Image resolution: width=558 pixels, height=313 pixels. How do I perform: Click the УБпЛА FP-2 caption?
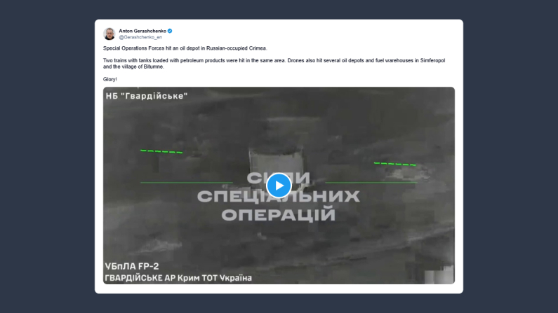132,266
